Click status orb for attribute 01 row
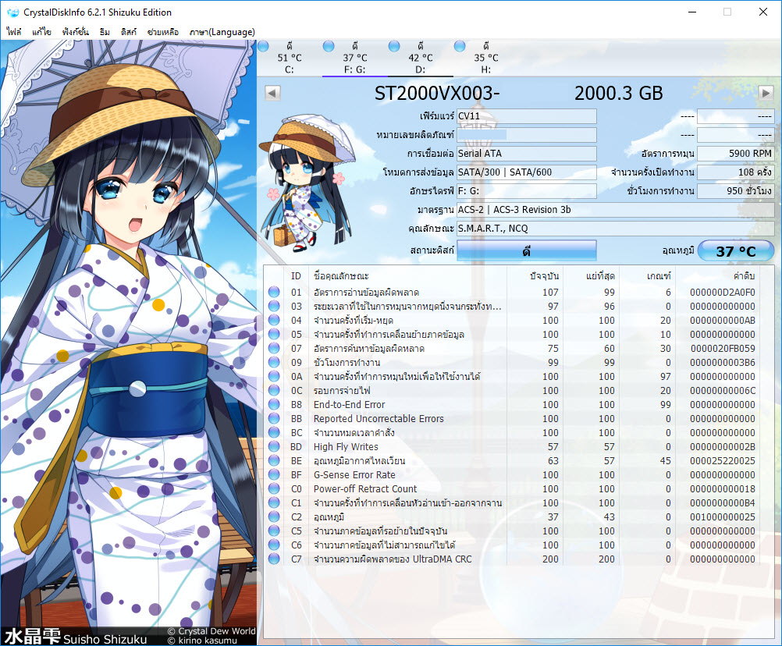Screen dimensions: 782x646 coord(274,293)
